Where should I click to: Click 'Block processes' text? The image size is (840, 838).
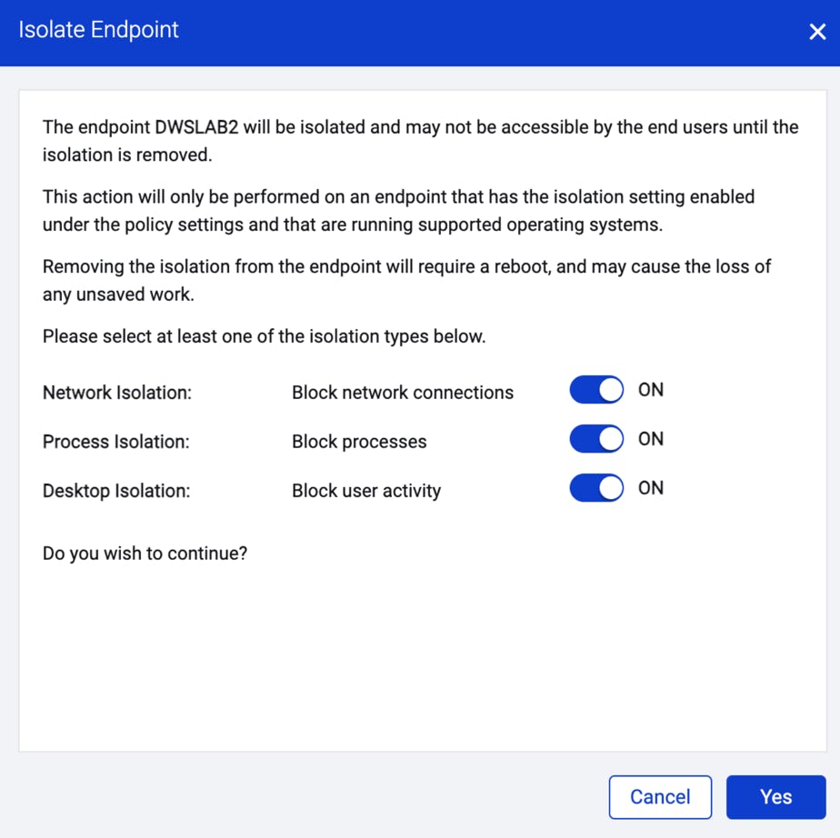point(359,442)
